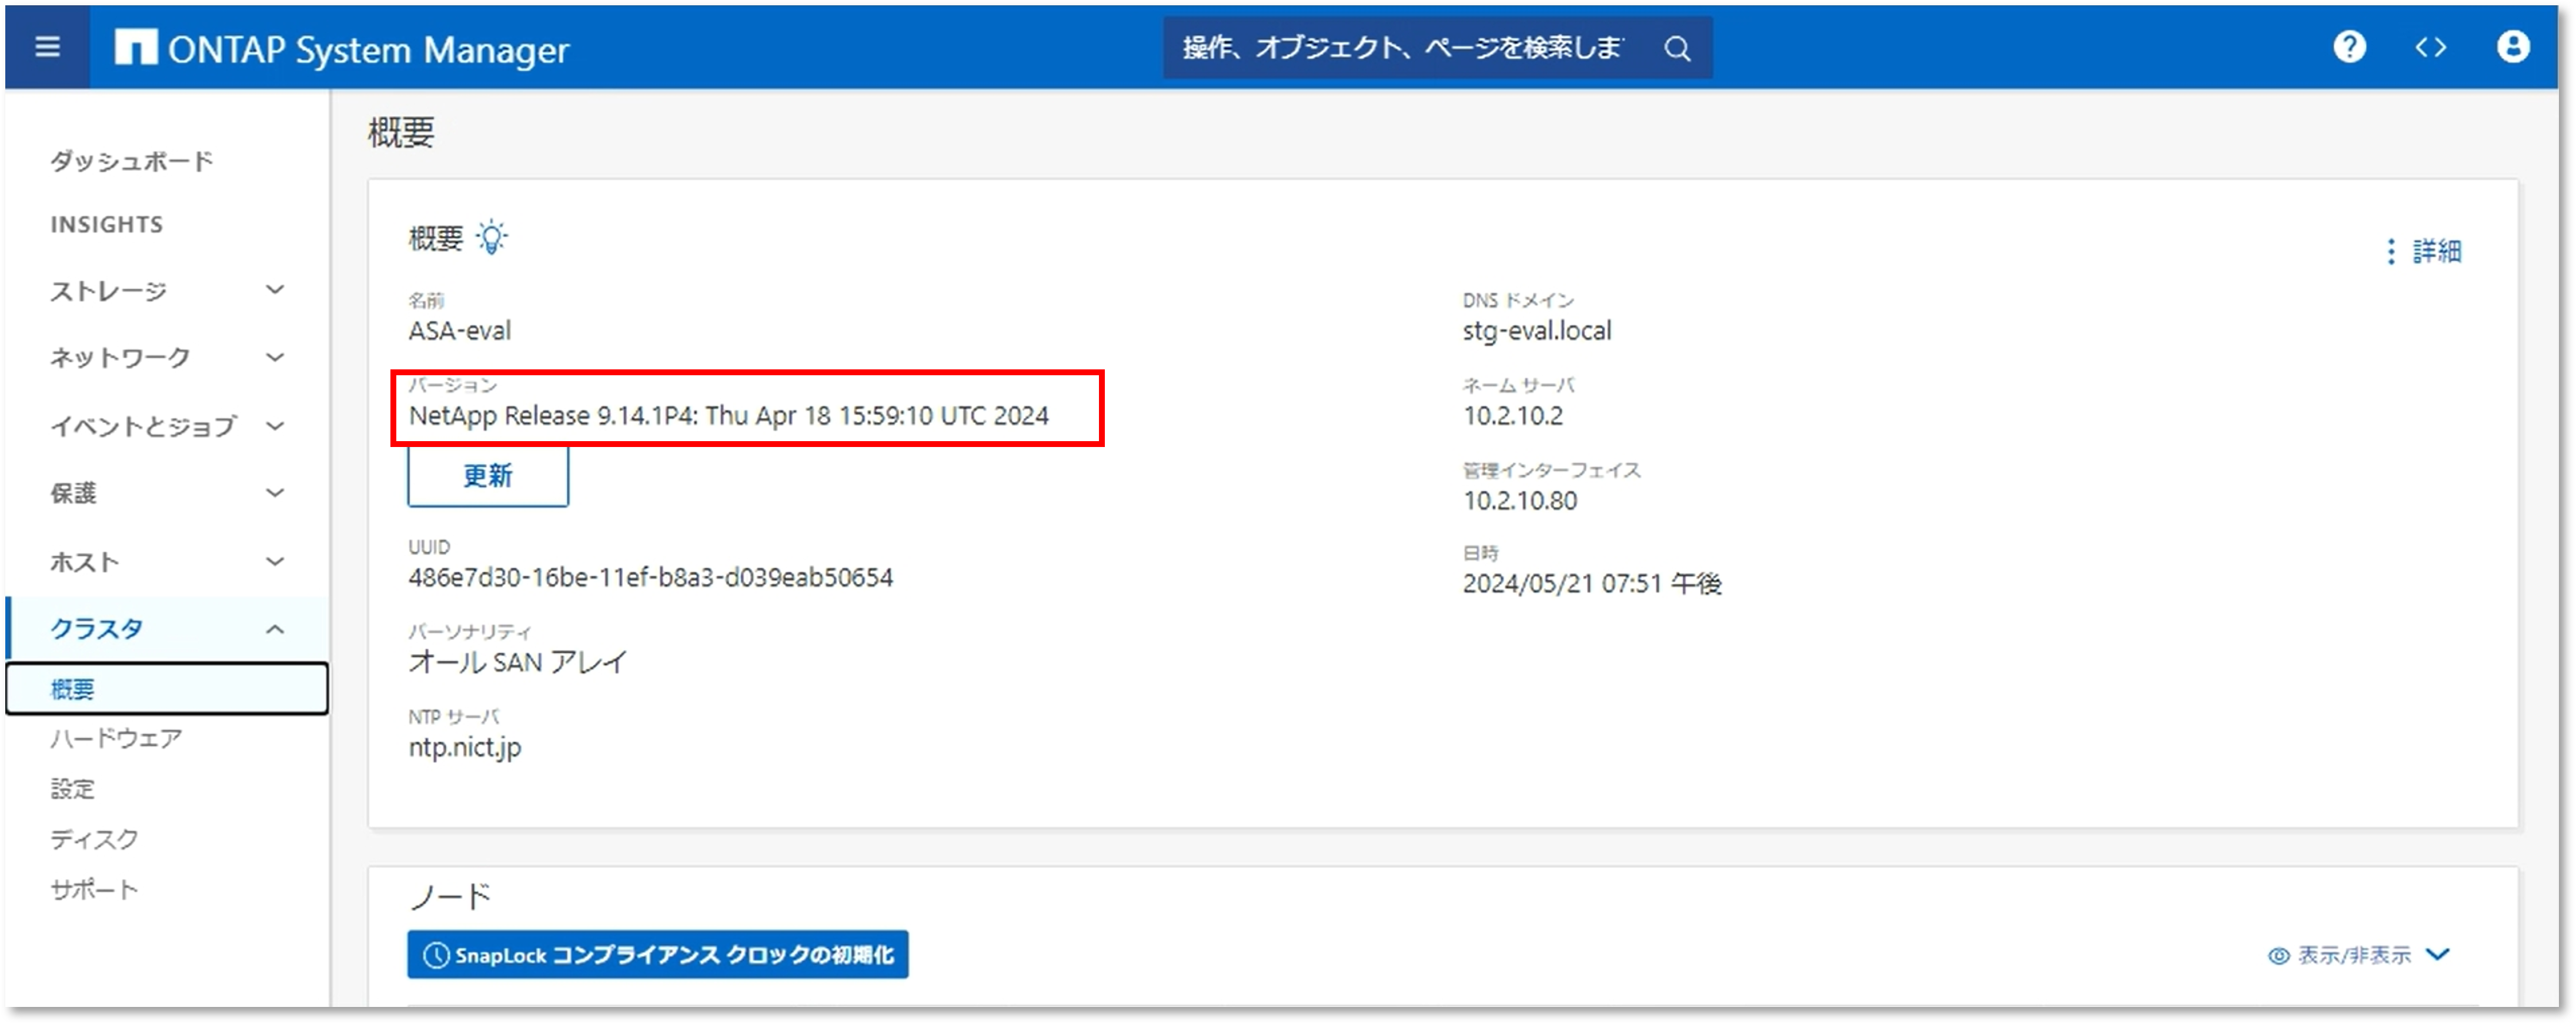Expand the 保護 menu chevron
This screenshot has width=2576, height=1024.
click(275, 492)
